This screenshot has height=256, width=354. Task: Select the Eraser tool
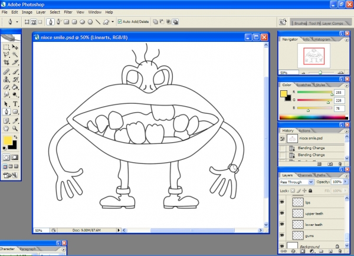click(x=6, y=87)
